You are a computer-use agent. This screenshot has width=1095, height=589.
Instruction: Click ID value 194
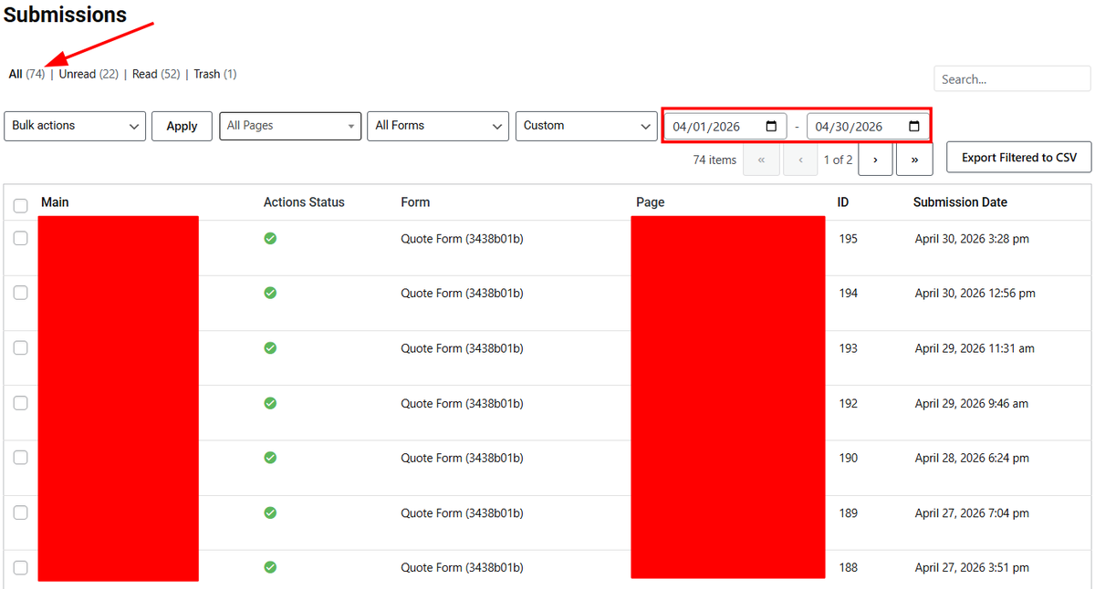(849, 294)
